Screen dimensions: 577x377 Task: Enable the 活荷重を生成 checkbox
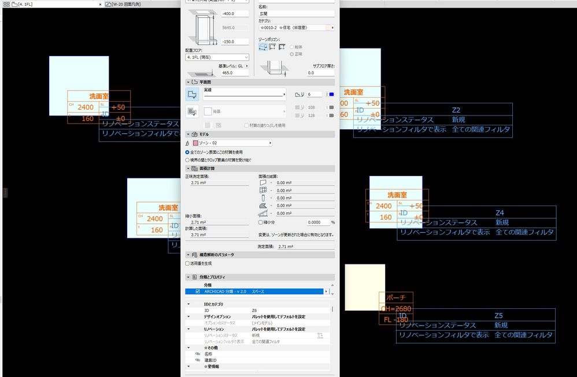187,263
